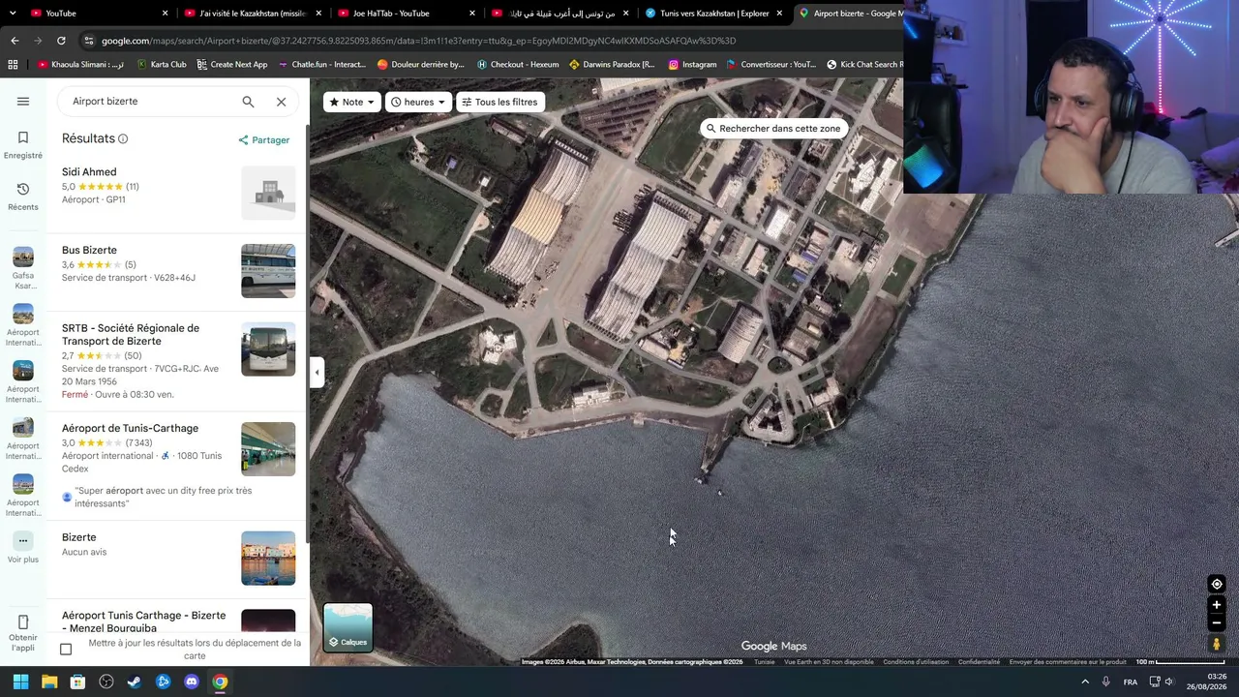Reload the Google Maps page
The image size is (1239, 697).
pos(61,41)
